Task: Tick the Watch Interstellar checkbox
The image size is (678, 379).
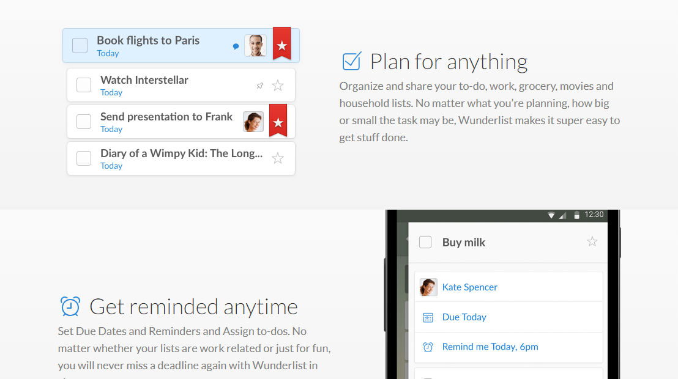Action: click(84, 85)
